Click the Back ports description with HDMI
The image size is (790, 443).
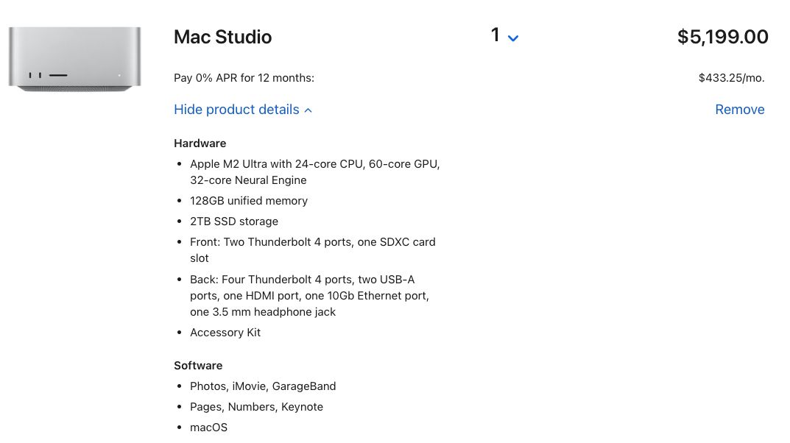(309, 296)
